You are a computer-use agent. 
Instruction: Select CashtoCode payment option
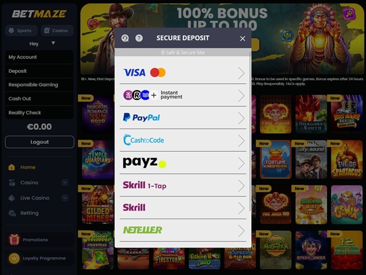click(x=183, y=140)
